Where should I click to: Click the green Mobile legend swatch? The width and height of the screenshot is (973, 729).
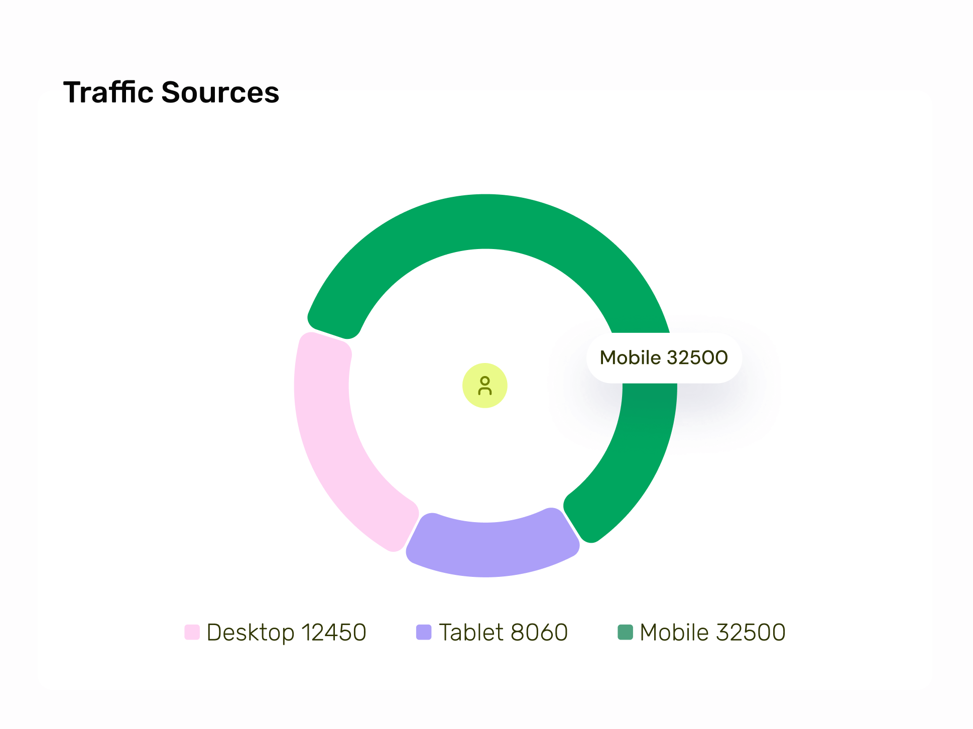coord(625,632)
